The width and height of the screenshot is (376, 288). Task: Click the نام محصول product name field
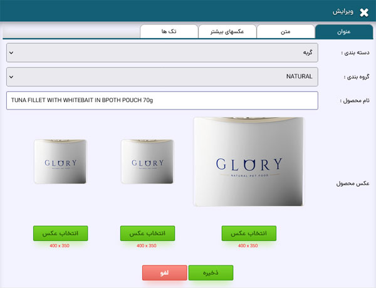pyautogui.click(x=162, y=100)
